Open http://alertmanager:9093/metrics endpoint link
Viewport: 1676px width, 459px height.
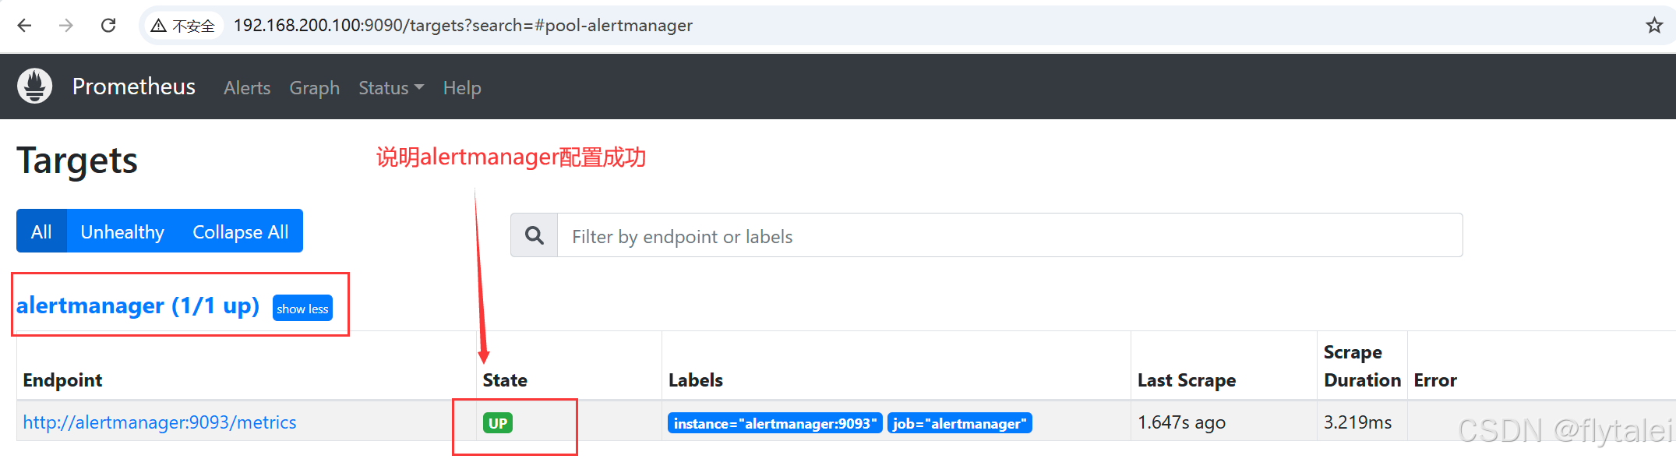coord(160,422)
